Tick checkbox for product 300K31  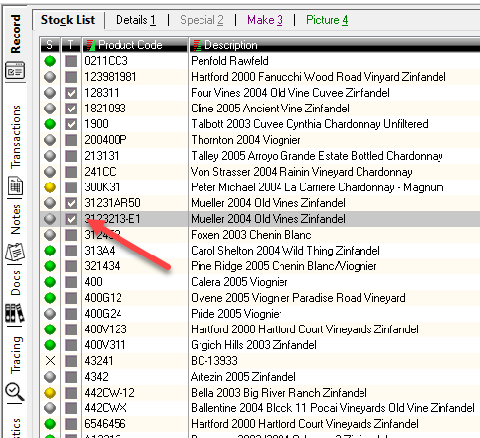click(71, 187)
